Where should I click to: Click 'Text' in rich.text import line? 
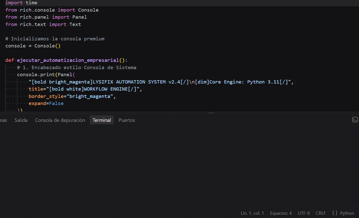click(75, 25)
